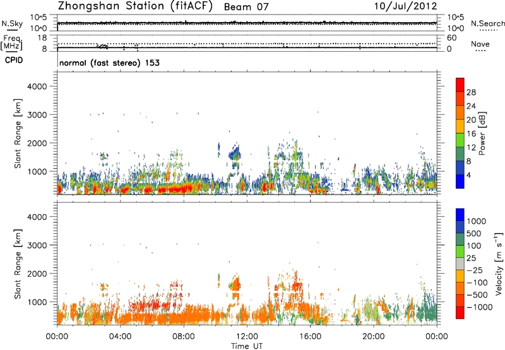Click the '16' tick on the Power colorbar
Screen dimensions: 505x350
tap(471, 134)
